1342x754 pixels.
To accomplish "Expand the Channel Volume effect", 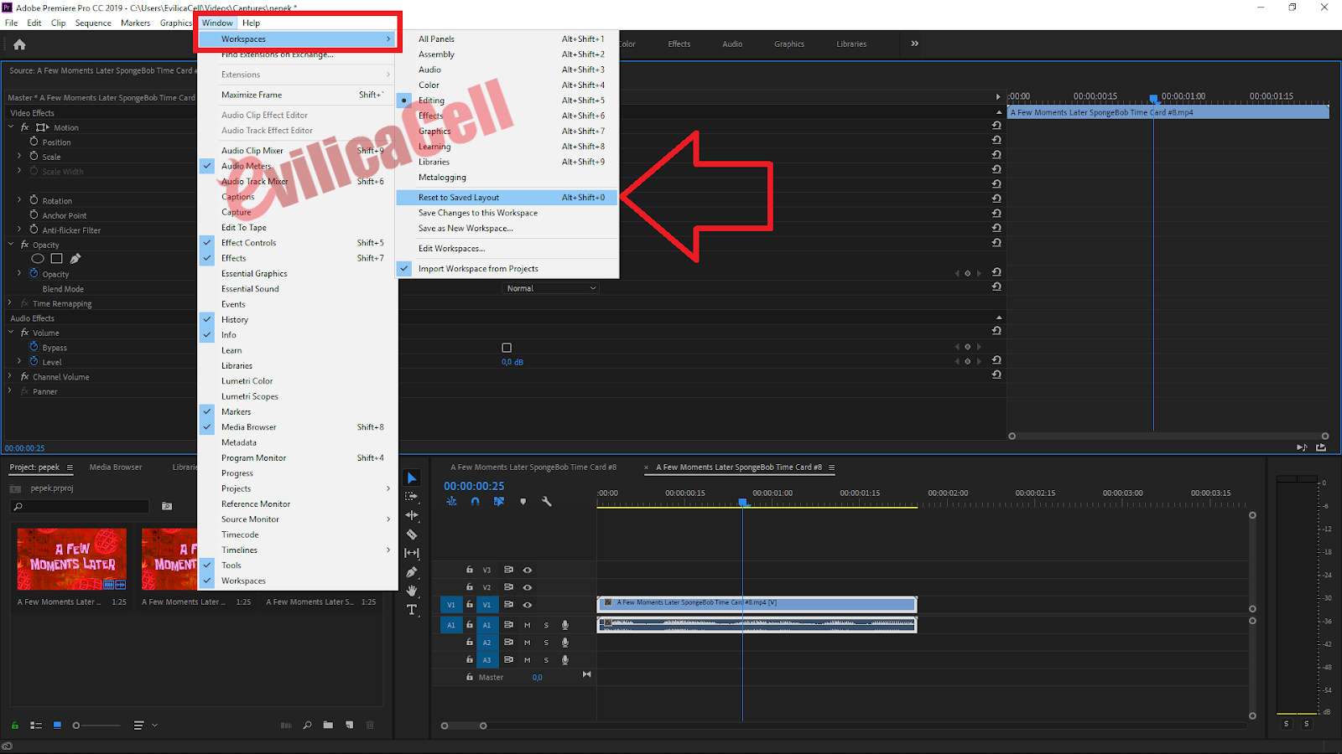I will click(10, 376).
